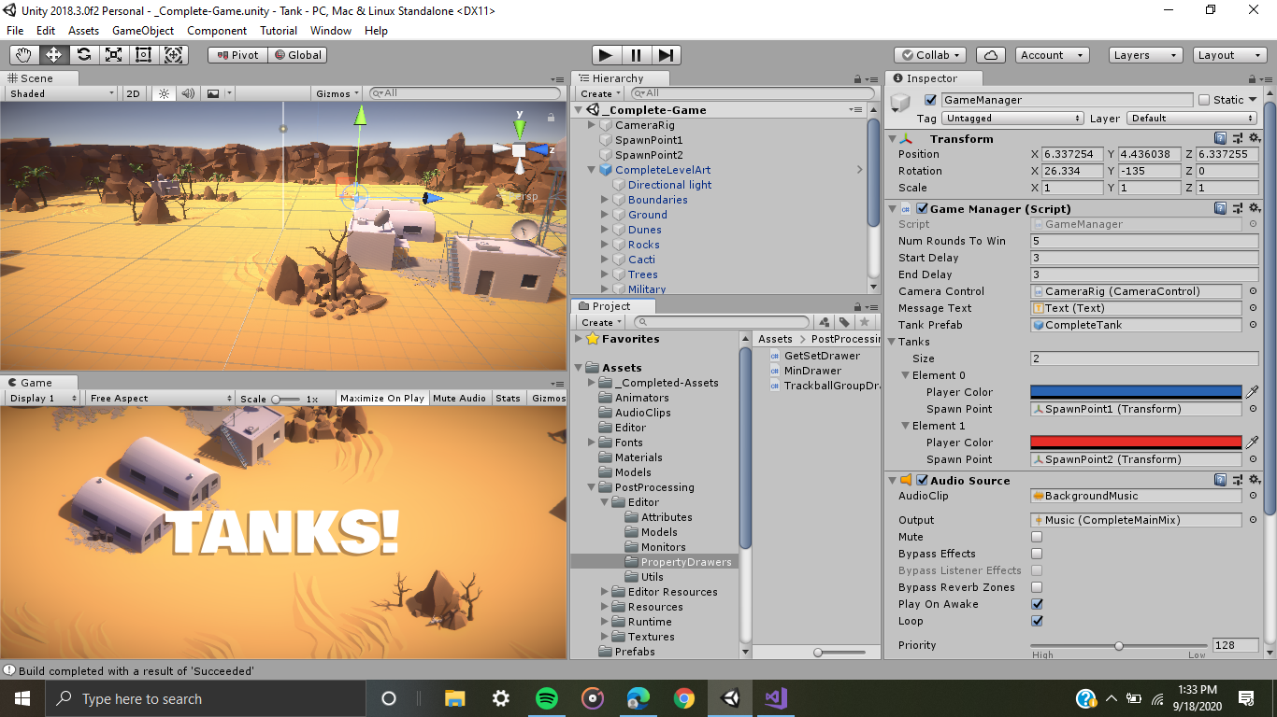Click the Account button
The height and width of the screenshot is (717, 1277).
click(x=1052, y=55)
